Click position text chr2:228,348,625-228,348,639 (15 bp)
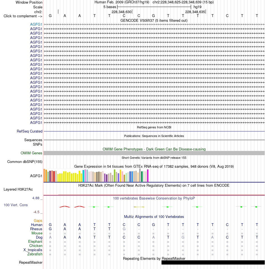Screen dimensions: 265x269 [x=183, y=2]
